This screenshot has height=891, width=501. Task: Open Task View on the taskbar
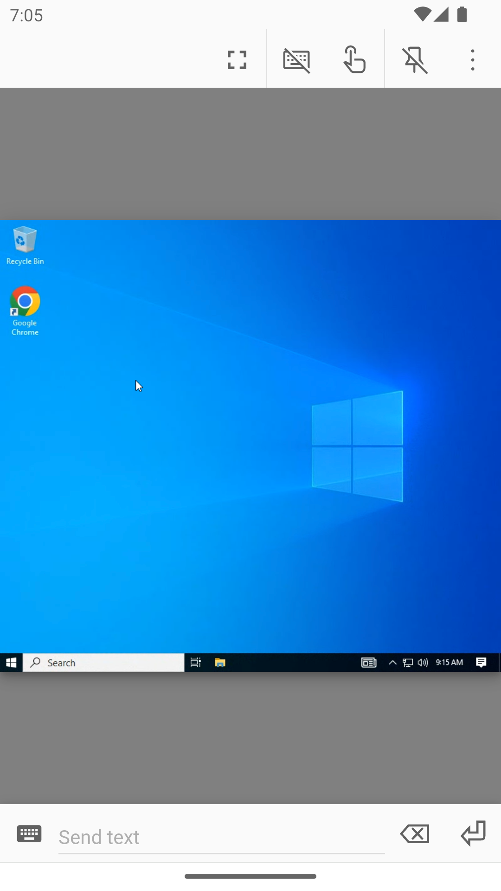point(196,663)
